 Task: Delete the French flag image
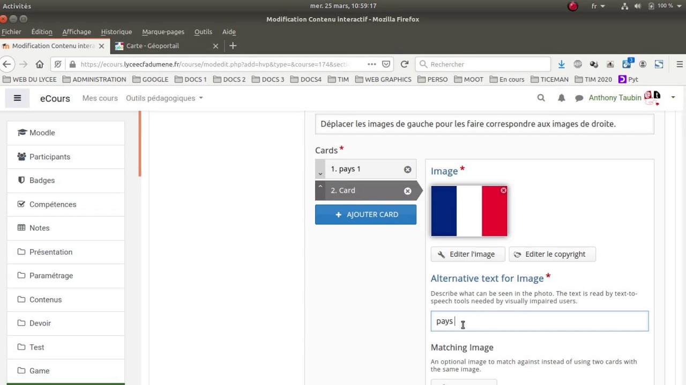click(x=503, y=190)
